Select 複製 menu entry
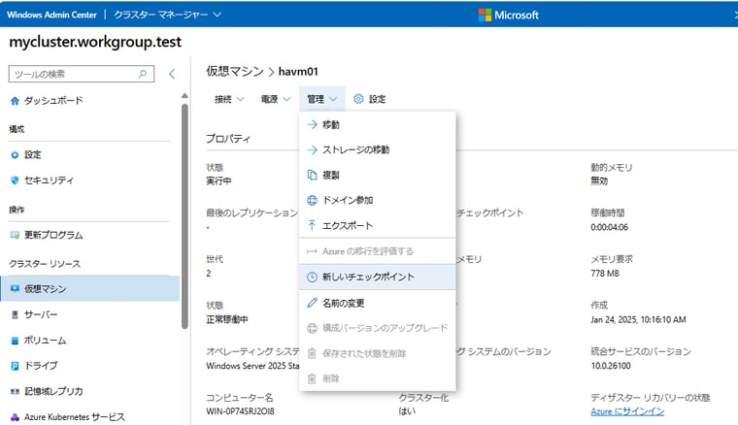This screenshot has height=425, width=738. coord(377,175)
